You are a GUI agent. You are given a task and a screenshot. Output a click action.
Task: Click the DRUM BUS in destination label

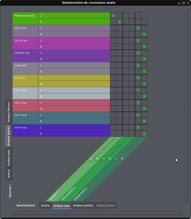(x=81, y=194)
